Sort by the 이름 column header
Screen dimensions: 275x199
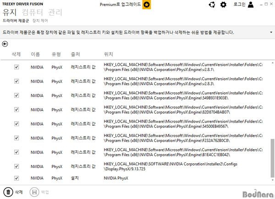(35, 54)
